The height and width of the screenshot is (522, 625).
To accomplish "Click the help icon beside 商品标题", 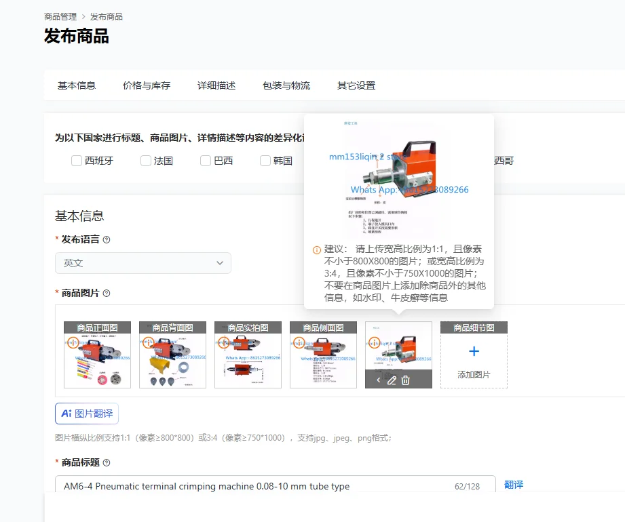I will coord(107,462).
